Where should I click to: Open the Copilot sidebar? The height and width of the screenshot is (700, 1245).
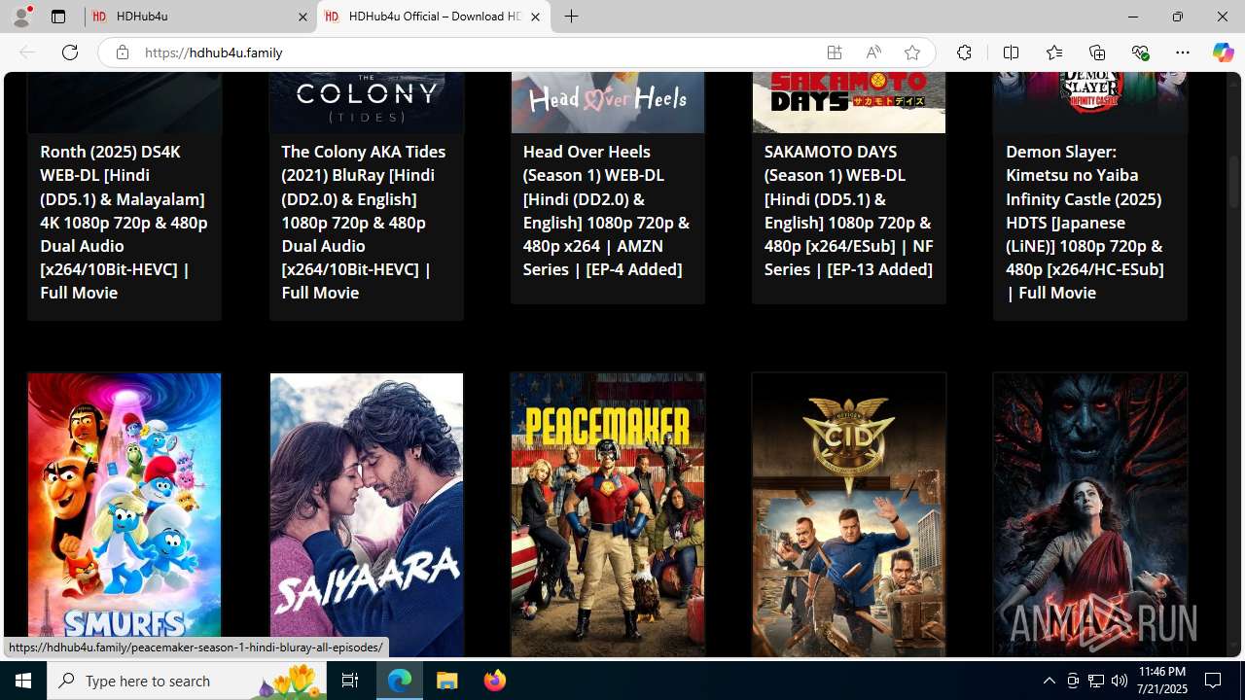1223,52
